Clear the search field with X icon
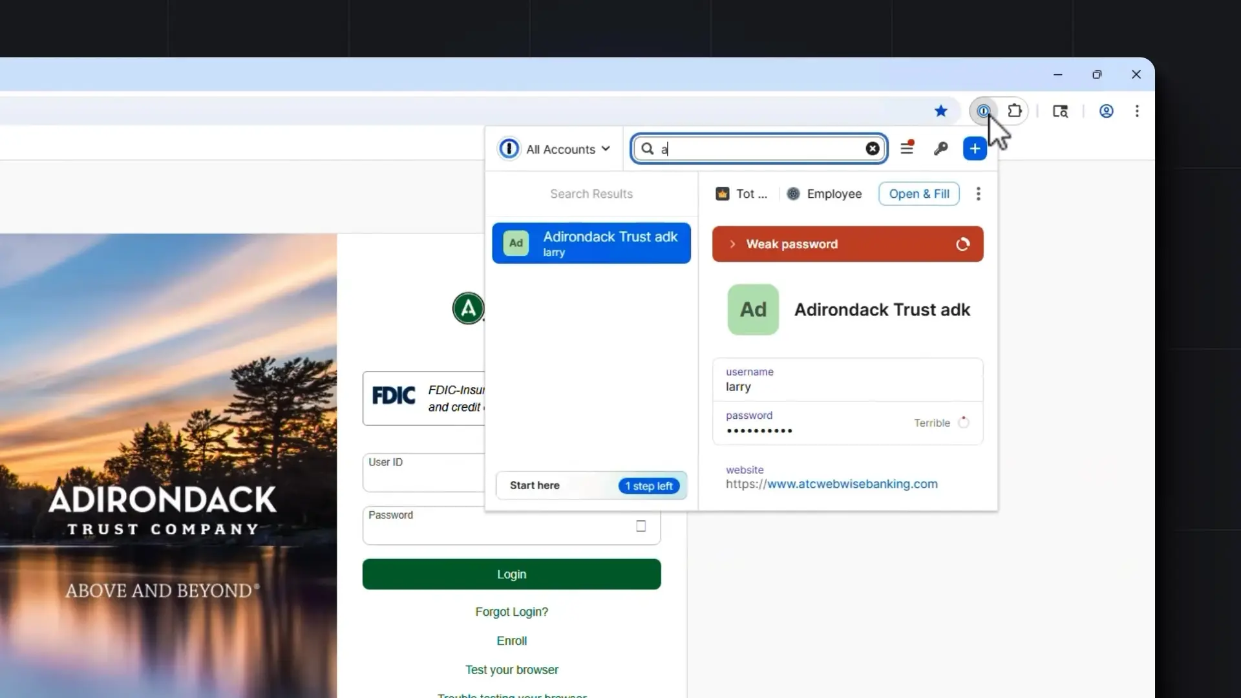1241x698 pixels. (873, 149)
